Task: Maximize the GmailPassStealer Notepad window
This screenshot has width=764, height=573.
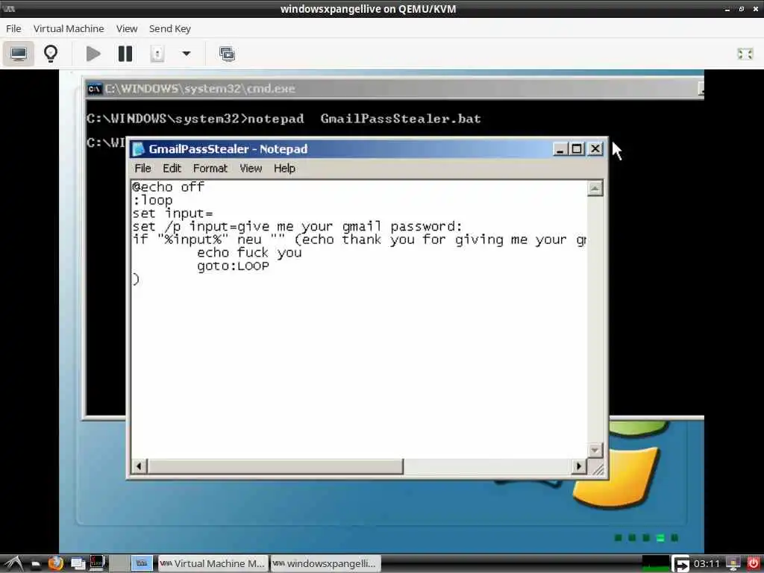Action: 577,148
